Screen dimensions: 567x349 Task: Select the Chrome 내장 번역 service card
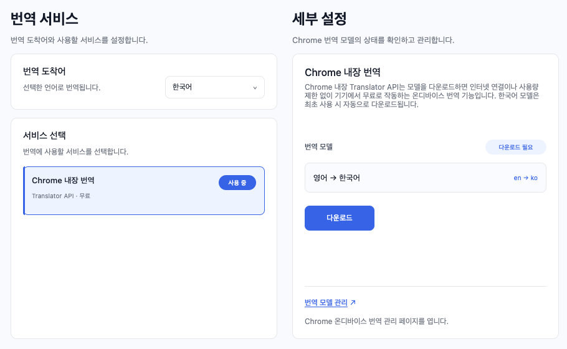click(144, 191)
